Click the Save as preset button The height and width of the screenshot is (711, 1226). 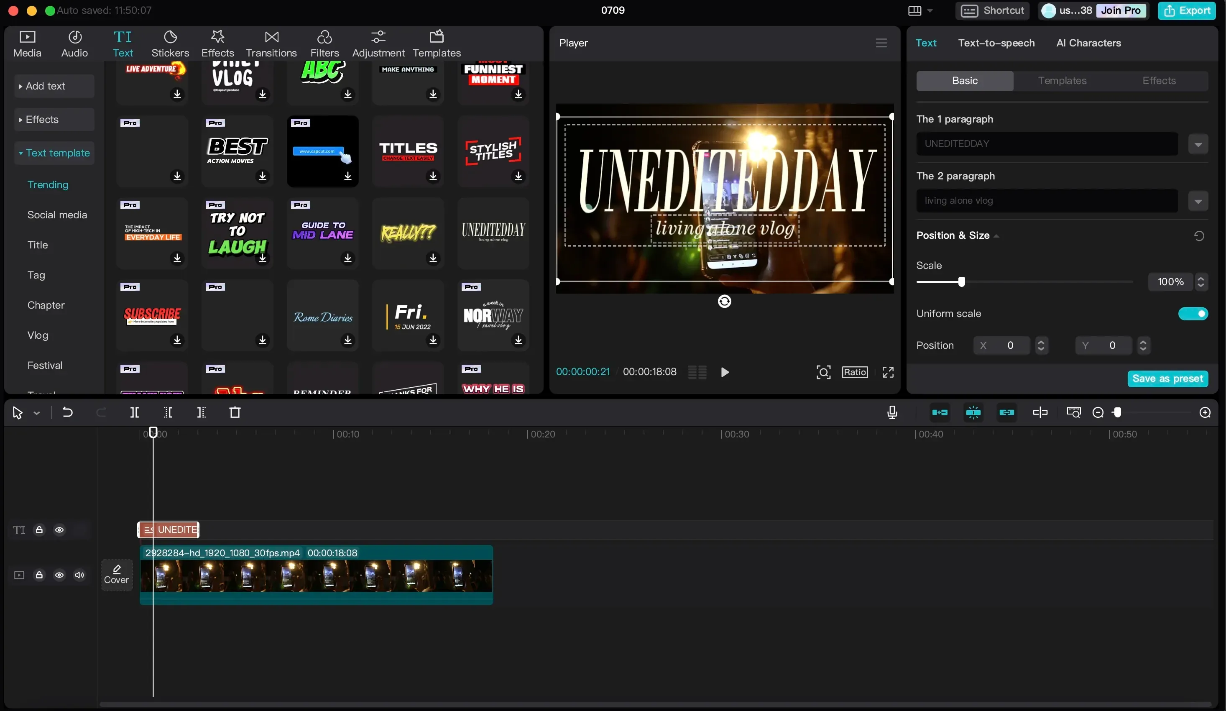1167,379
